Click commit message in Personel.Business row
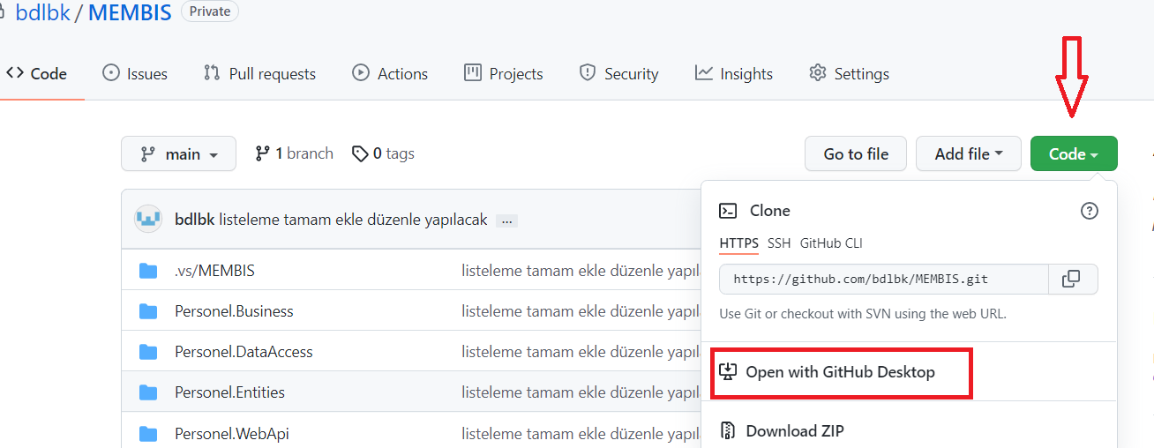Image resolution: width=1154 pixels, height=448 pixels. coord(581,311)
